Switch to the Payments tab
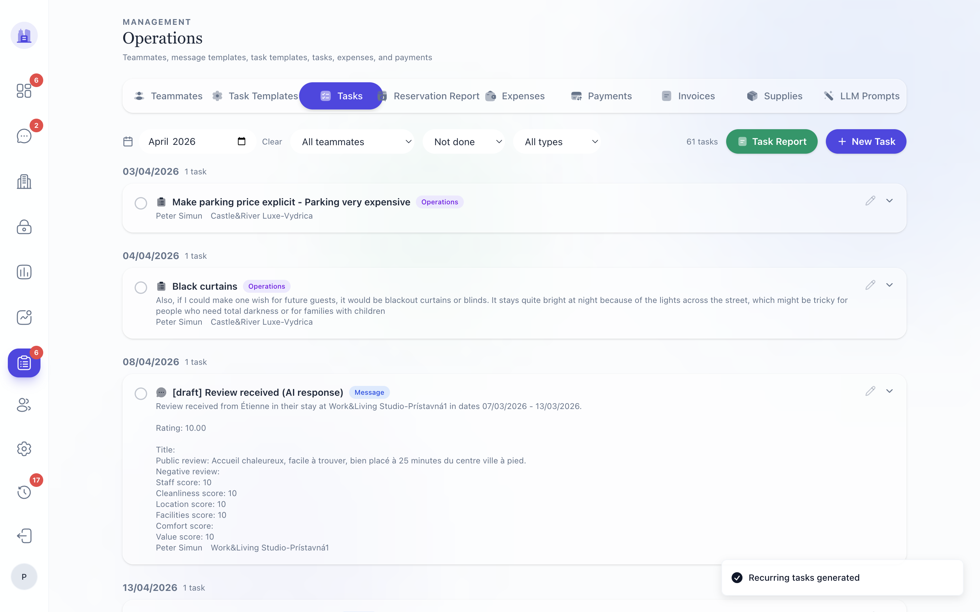Screen dimensions: 980x612 [x=601, y=96]
